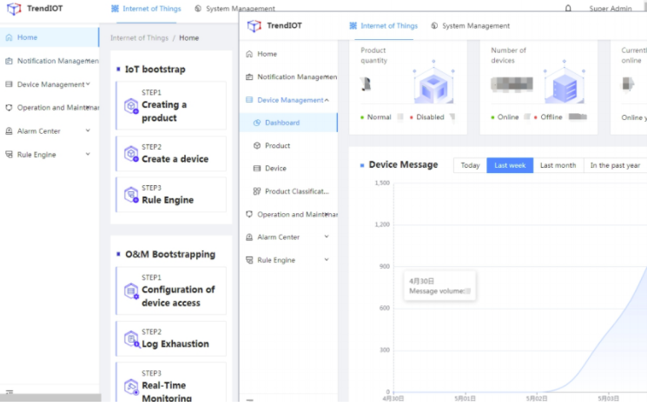Click the Home icon in the left sidebar
Viewport: 647px width, 420px height.
(x=9, y=37)
